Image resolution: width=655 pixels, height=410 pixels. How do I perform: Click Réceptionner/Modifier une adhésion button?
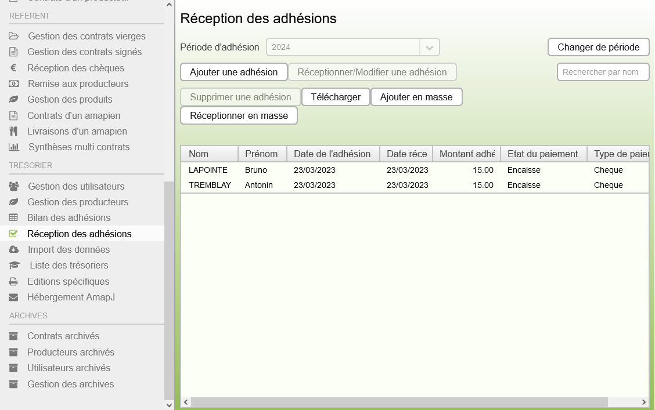(372, 72)
